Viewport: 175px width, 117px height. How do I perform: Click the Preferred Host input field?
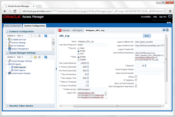coord(92,89)
